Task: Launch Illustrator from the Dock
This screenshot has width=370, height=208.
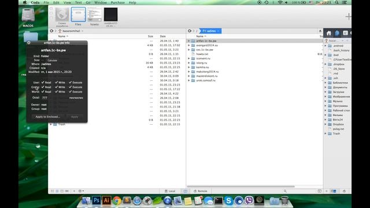Action: coord(106,200)
